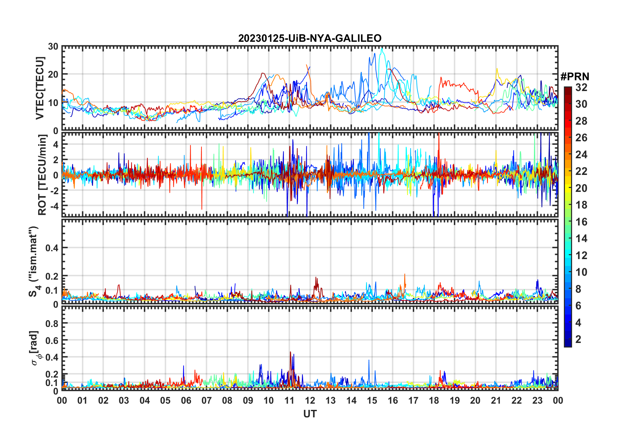
Task: Click S4 axis tick label 0.4
Action: (52, 248)
